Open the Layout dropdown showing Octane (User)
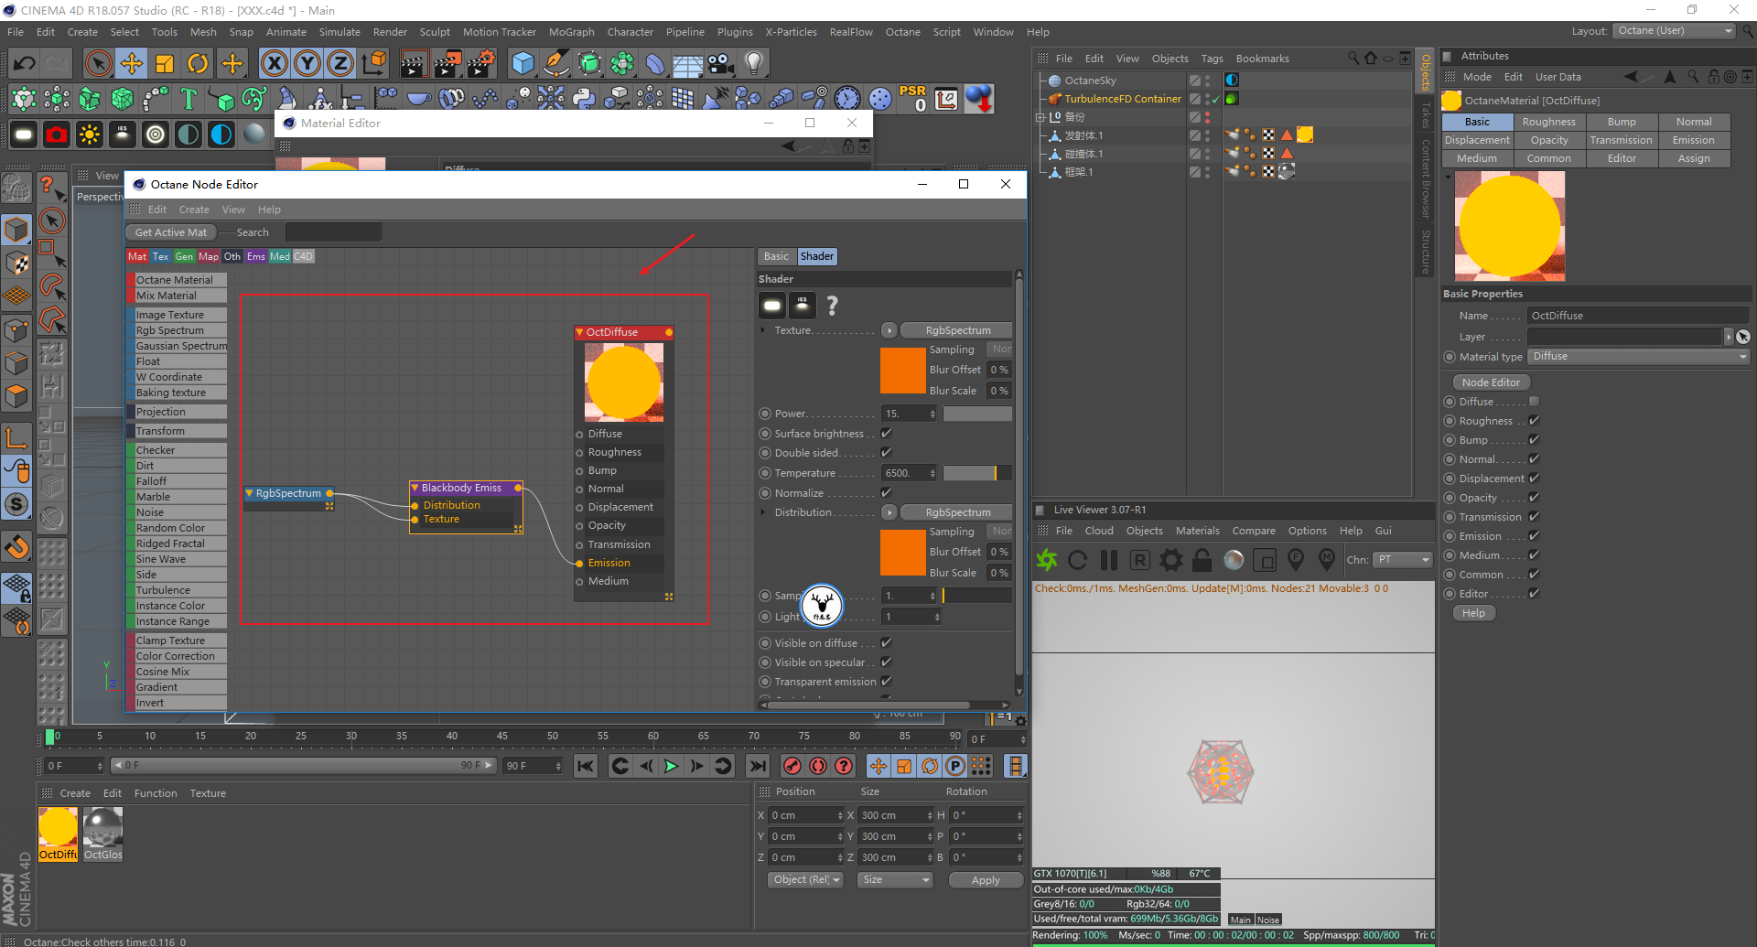 (x=1674, y=30)
